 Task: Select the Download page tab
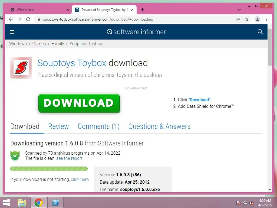click(25, 126)
